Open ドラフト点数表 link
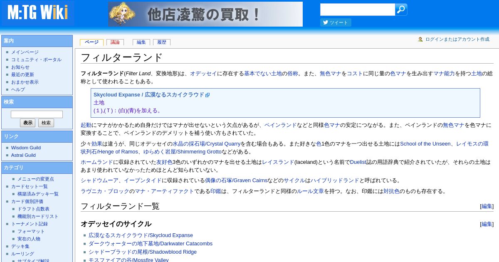Viewport: 499px width, 262px height. point(33,209)
